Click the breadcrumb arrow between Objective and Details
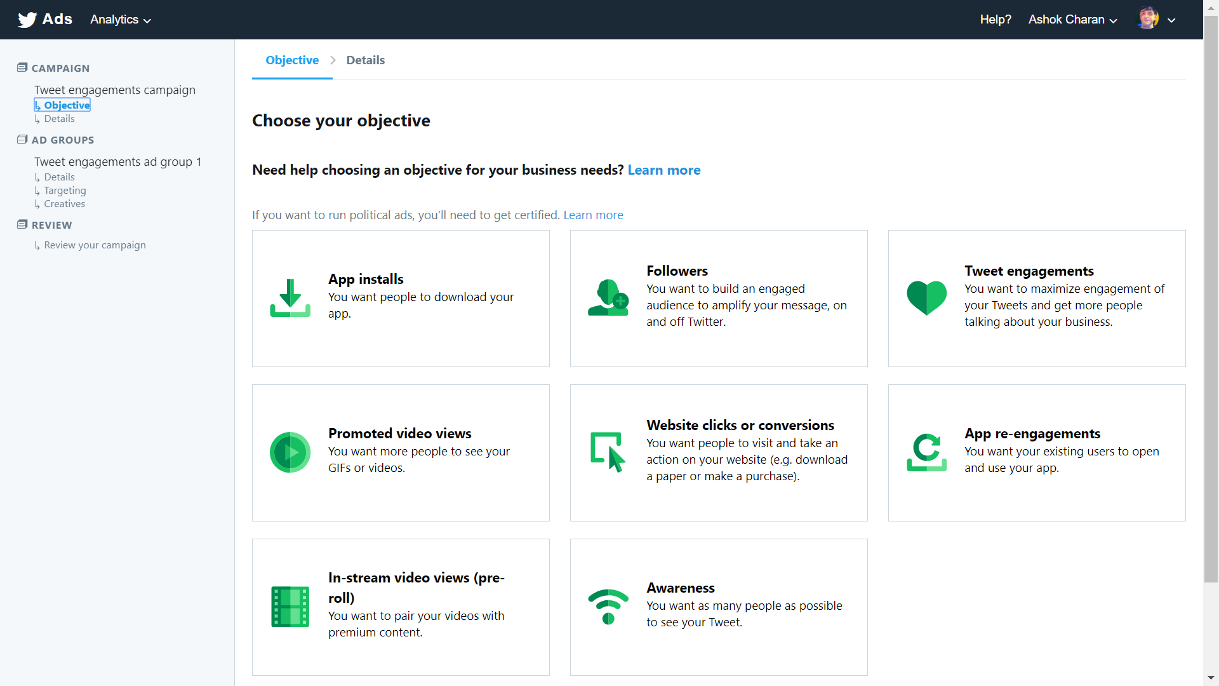The image size is (1219, 686). coord(333,60)
